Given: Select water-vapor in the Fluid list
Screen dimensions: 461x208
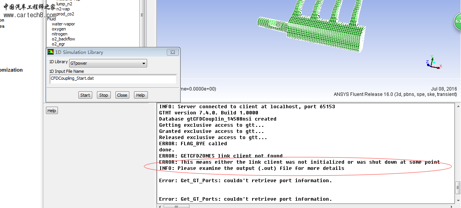Looking at the screenshot, I should pyautogui.click(x=63, y=24).
